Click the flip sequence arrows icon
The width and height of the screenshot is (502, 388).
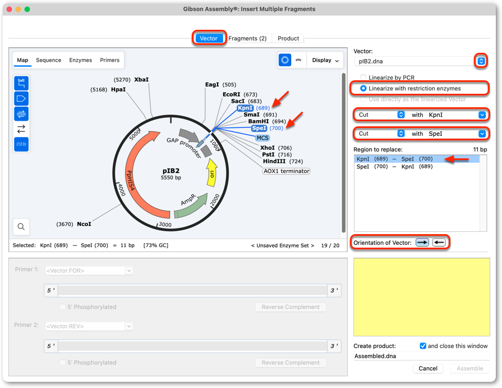pos(21,129)
